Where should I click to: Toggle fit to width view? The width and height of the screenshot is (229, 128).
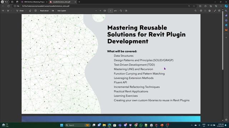point(105,11)
